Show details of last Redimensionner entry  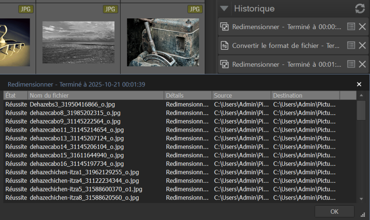[351, 65]
